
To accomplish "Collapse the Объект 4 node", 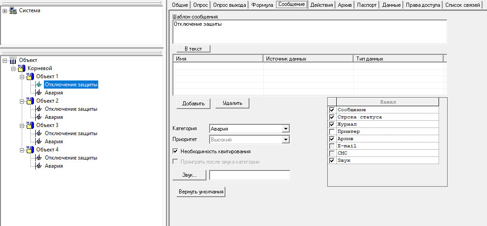I will click(22, 150).
